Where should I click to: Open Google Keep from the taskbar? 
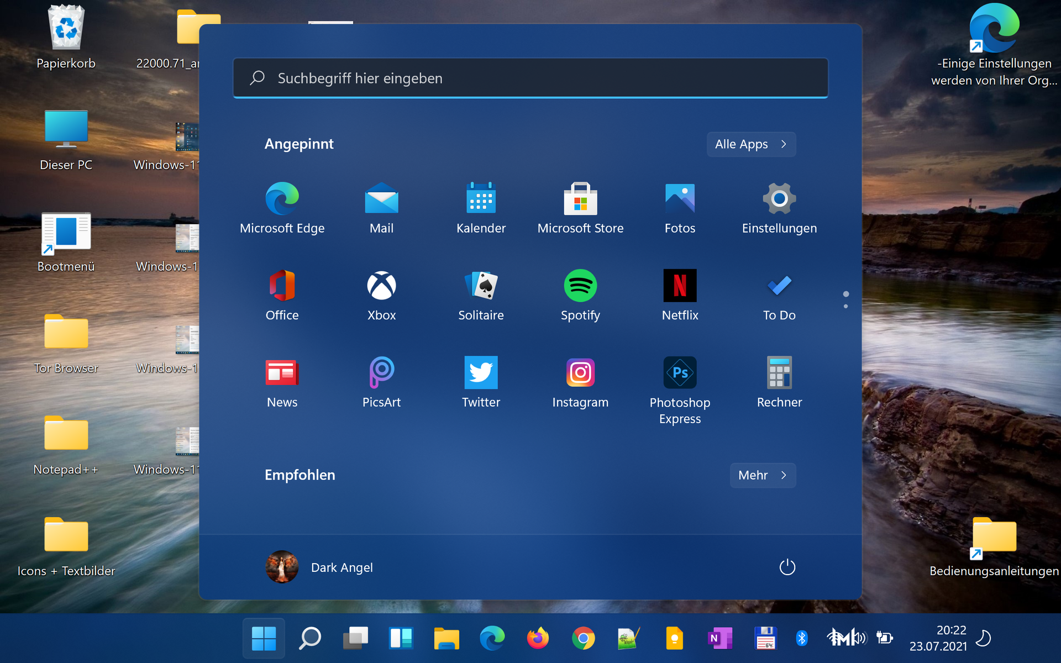tap(674, 638)
